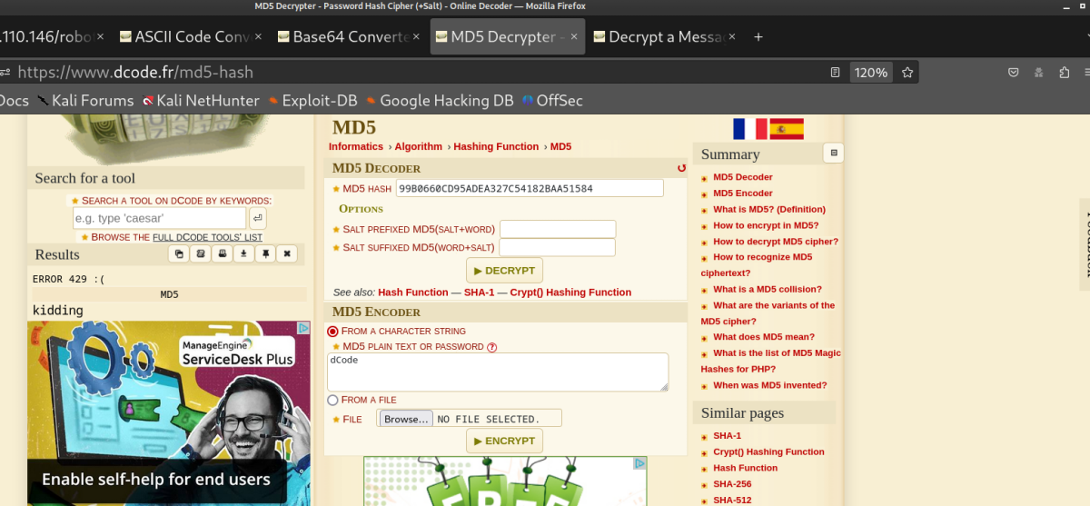The width and height of the screenshot is (1090, 506).
Task: Collapse the Summary section toggle
Action: click(833, 153)
